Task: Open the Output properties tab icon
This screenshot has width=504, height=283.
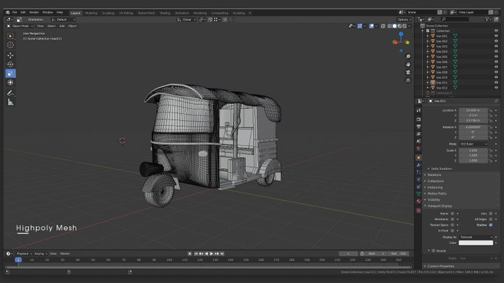Action: pos(419,127)
